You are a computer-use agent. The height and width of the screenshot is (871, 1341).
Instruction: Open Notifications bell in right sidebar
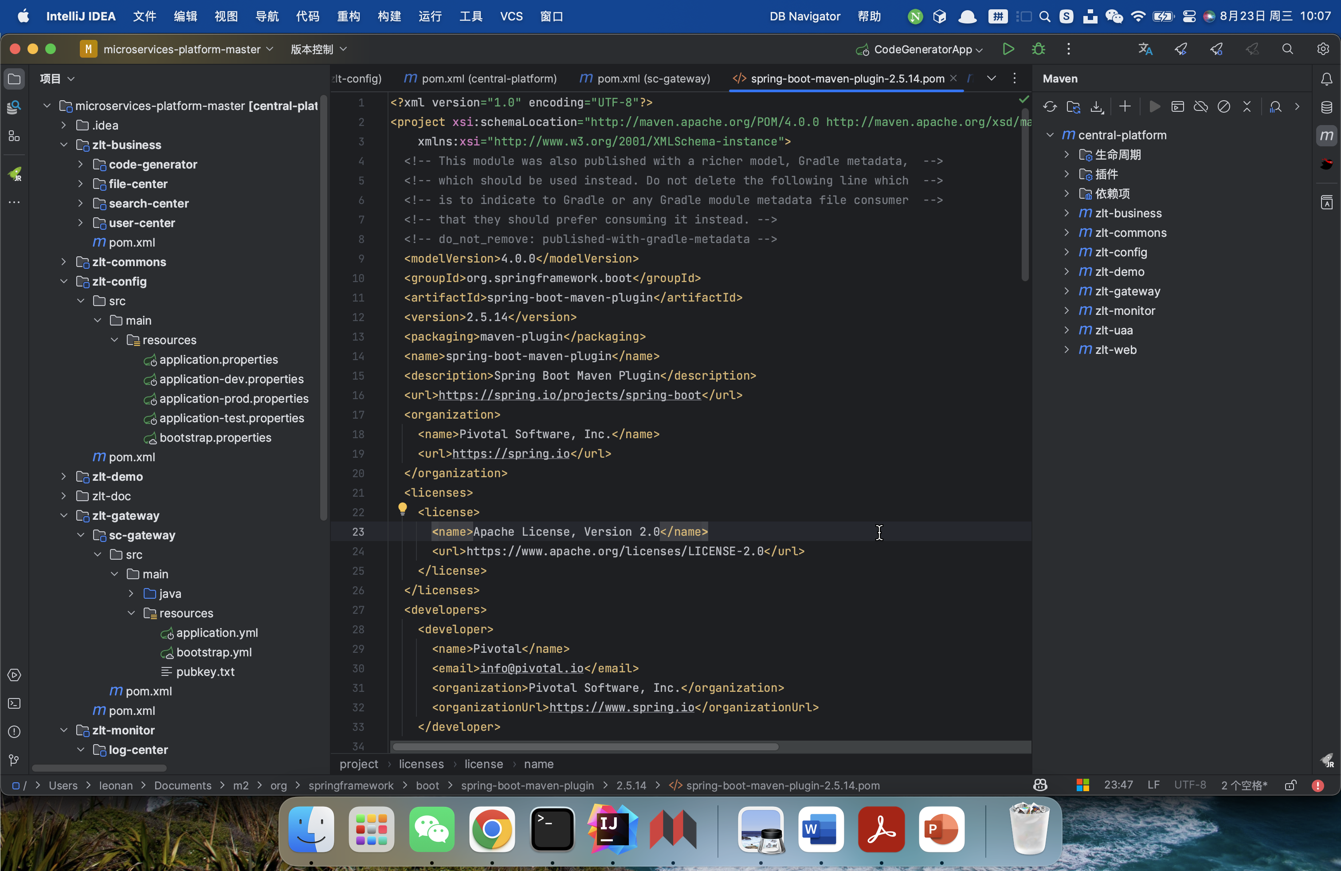tap(1326, 79)
